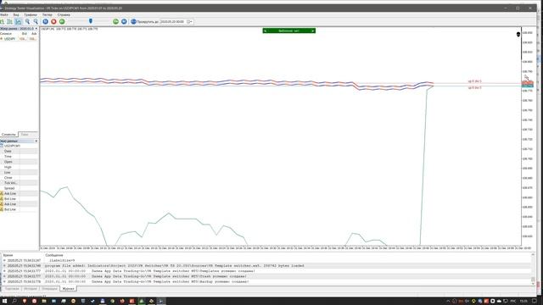The width and height of the screenshot is (543, 305).
Task: Click the scroll-to date input field
Action: (172, 22)
